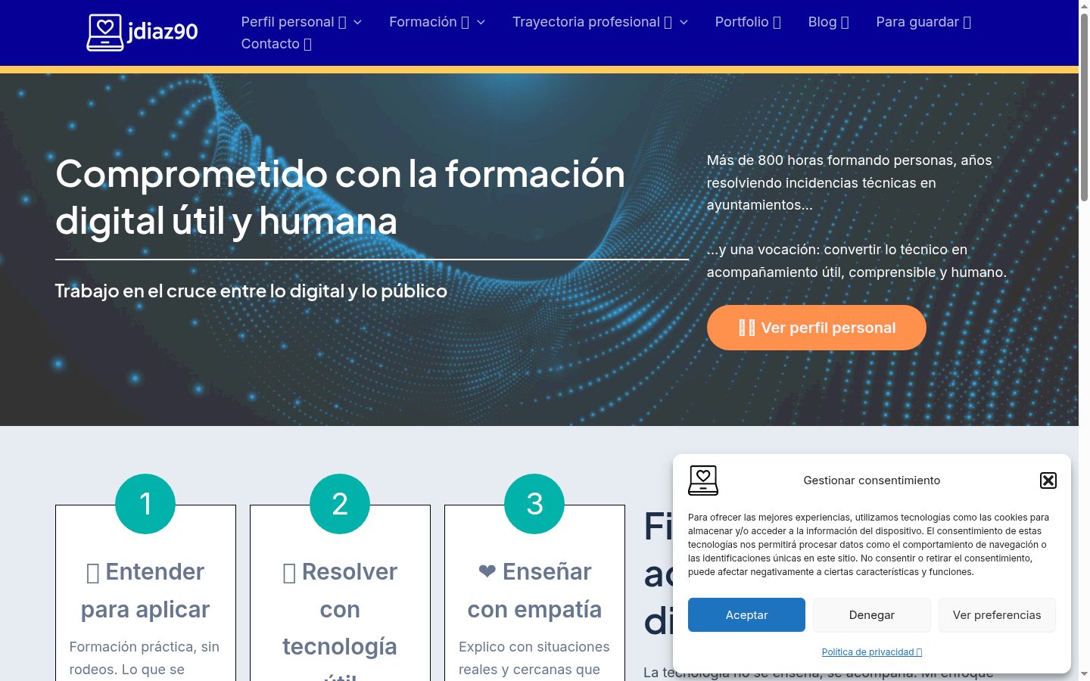This screenshot has height=681, width=1090.
Task: Click the 'Enseñar con empatía' card heading
Action: [x=534, y=590]
